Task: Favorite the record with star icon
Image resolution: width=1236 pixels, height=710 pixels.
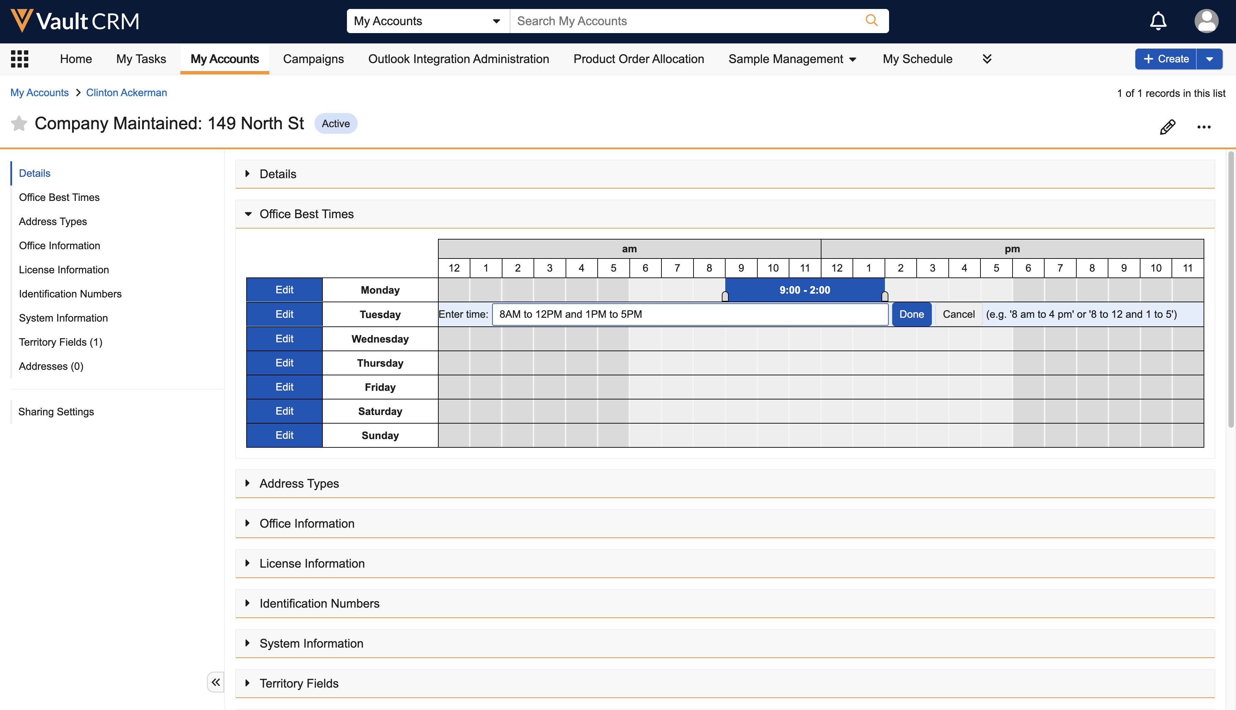Action: 19,123
